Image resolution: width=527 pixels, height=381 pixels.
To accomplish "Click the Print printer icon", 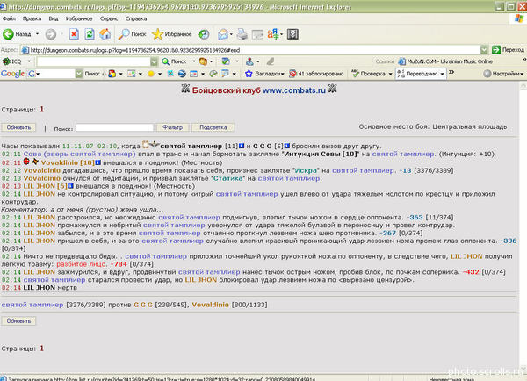I will tap(242, 34).
